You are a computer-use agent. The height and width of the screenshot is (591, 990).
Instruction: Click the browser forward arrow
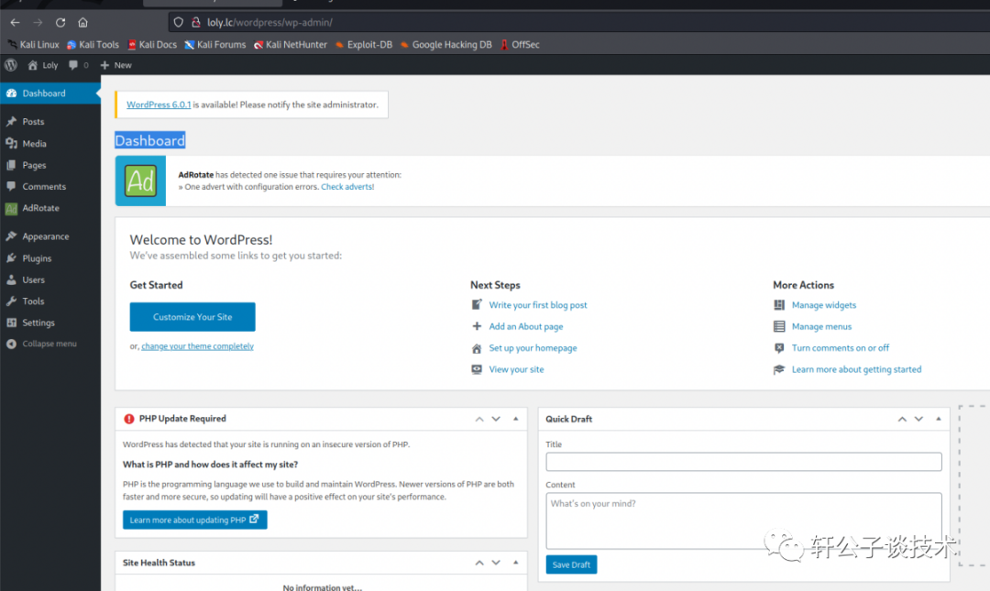pyautogui.click(x=38, y=22)
